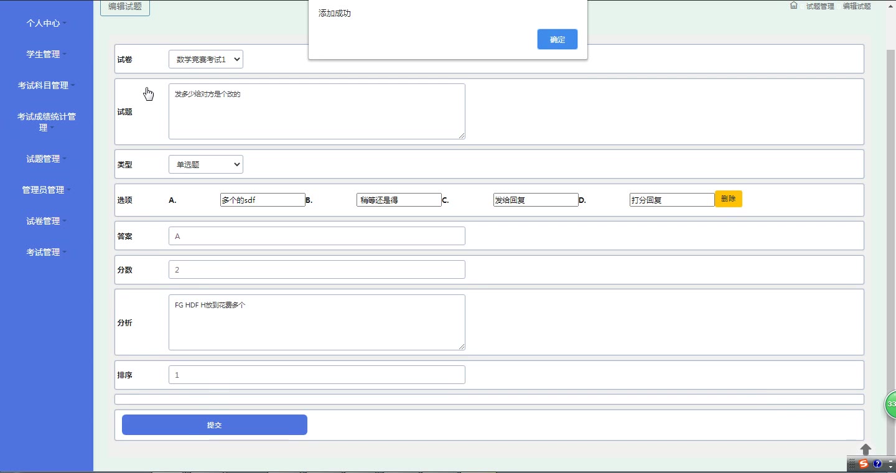The width and height of the screenshot is (896, 473).
Task: Click the yellow 删除 button for option D
Action: tap(729, 199)
